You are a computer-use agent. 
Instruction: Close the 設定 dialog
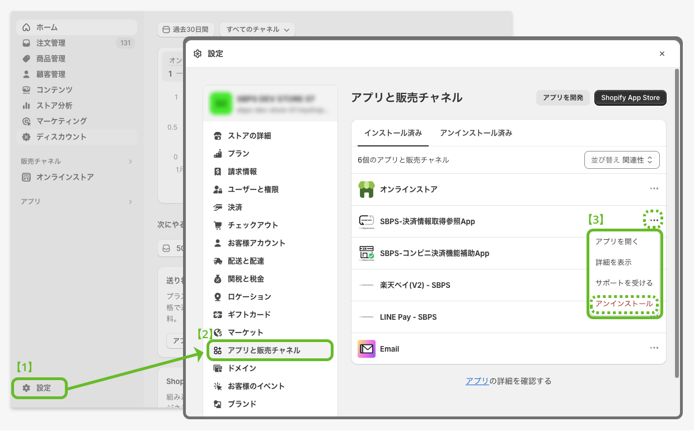(662, 54)
